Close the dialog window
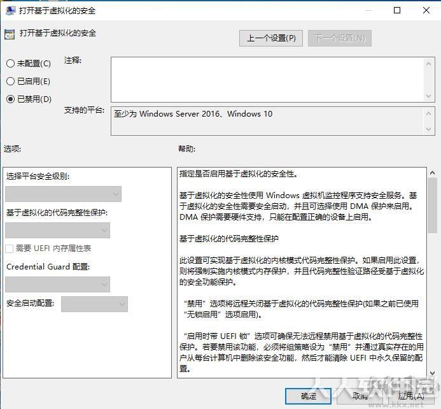The width and height of the screenshot is (441, 409). click(x=426, y=10)
